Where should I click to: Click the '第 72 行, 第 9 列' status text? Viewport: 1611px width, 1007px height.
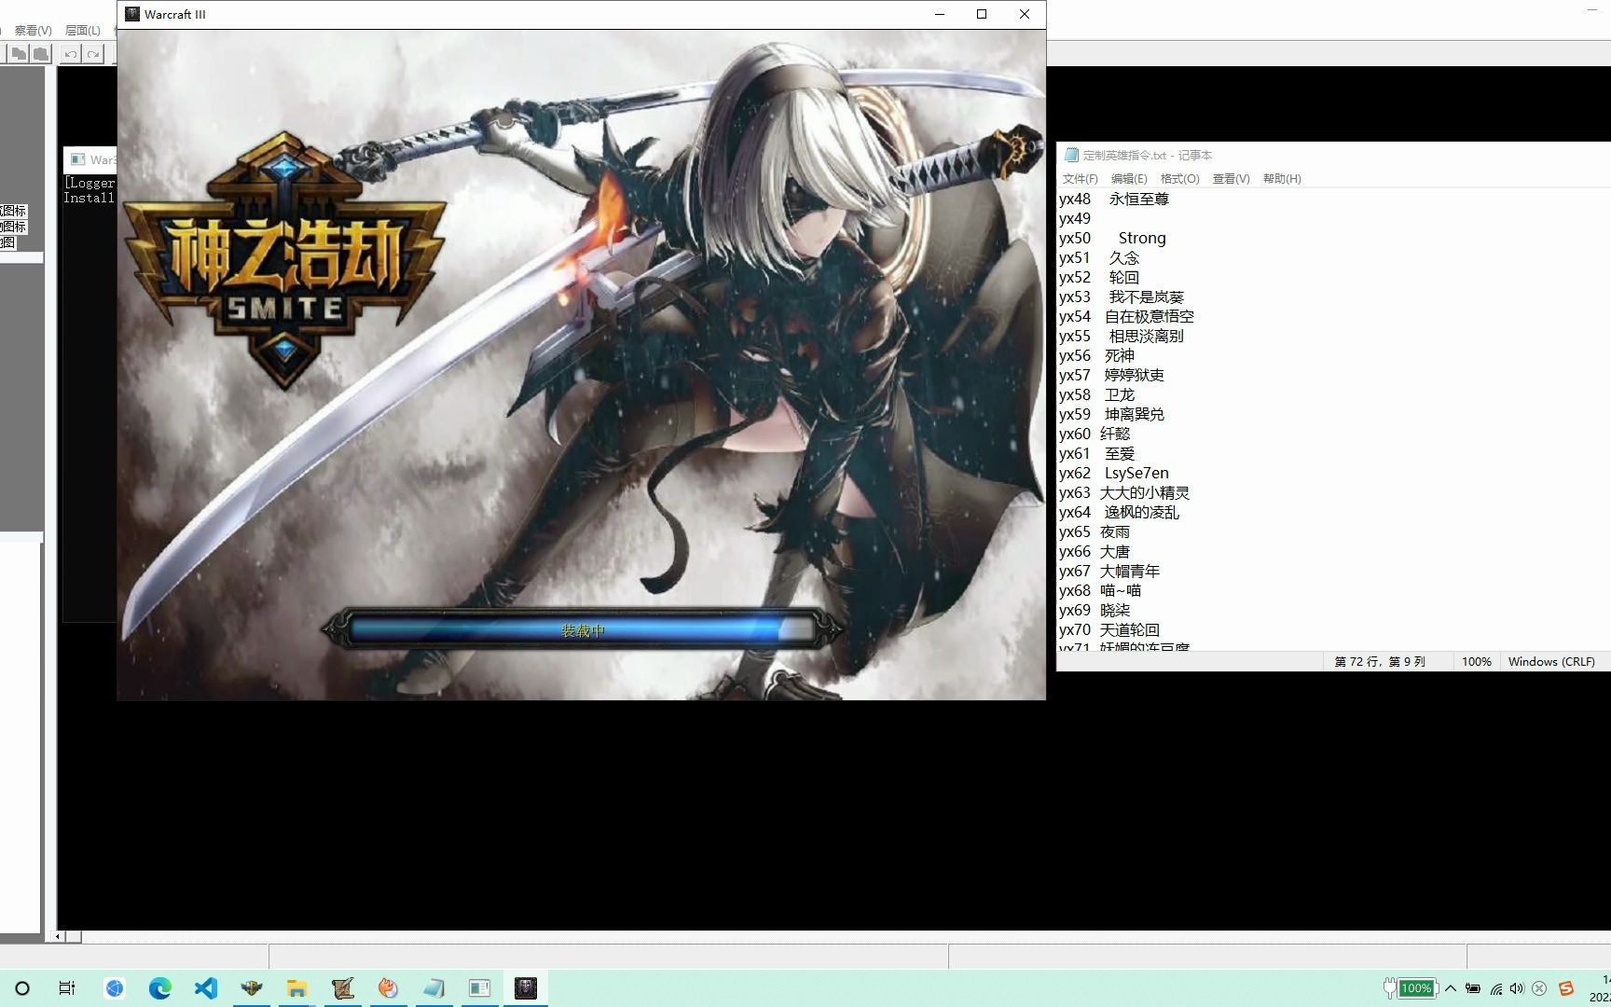coord(1380,661)
